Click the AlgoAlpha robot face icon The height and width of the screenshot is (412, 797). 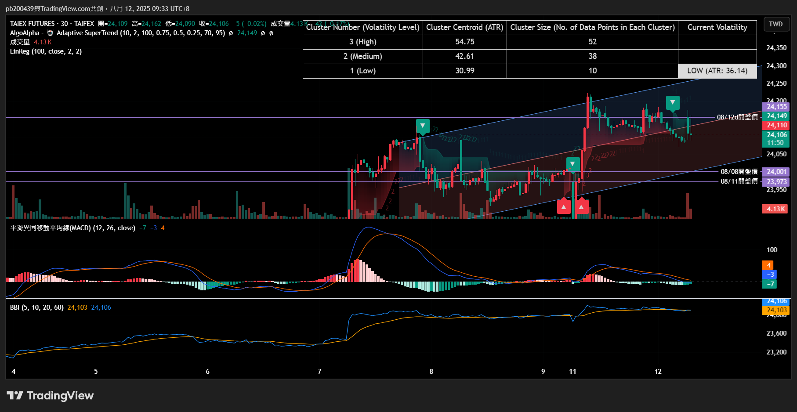(x=50, y=33)
